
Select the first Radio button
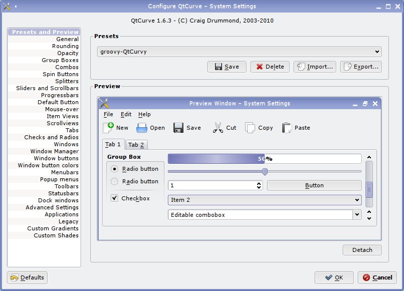click(114, 169)
